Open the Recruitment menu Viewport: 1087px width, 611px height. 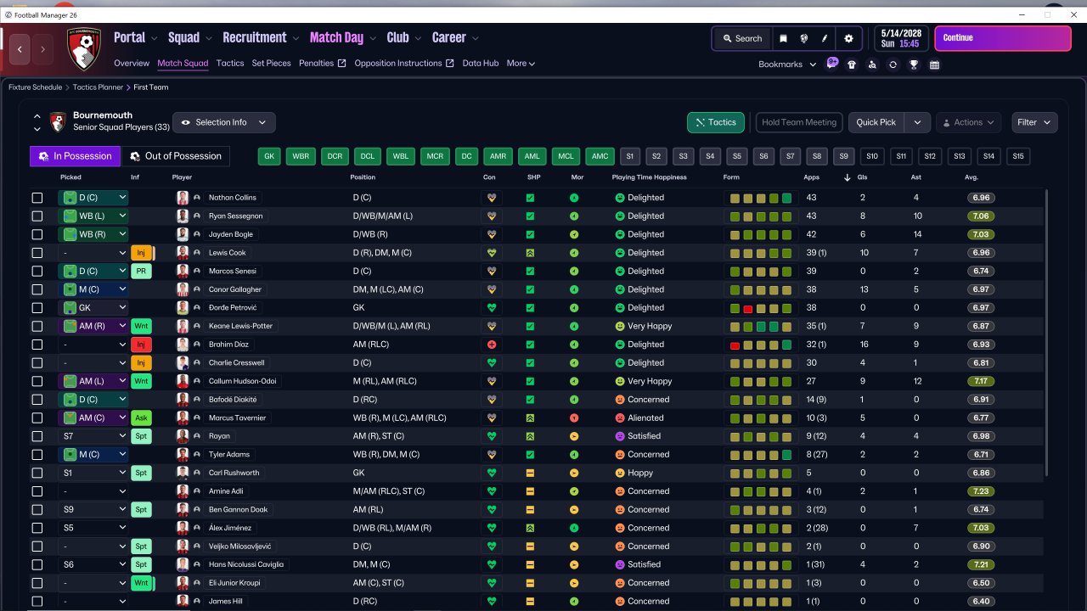tap(261, 37)
